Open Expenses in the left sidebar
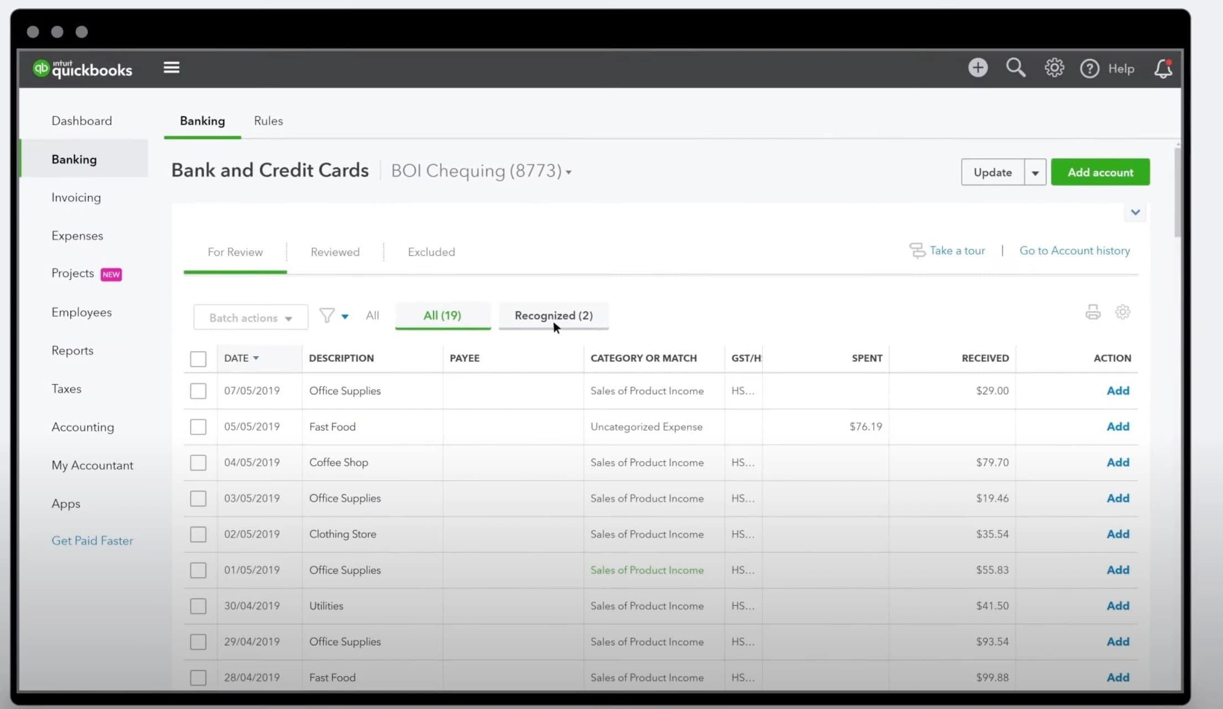The width and height of the screenshot is (1223, 709). [x=78, y=236]
